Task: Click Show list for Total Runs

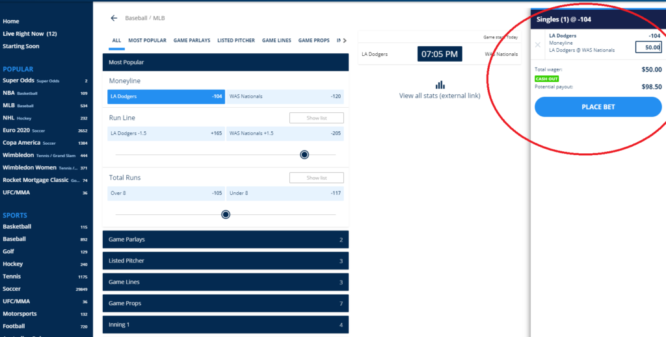Action: click(x=317, y=178)
